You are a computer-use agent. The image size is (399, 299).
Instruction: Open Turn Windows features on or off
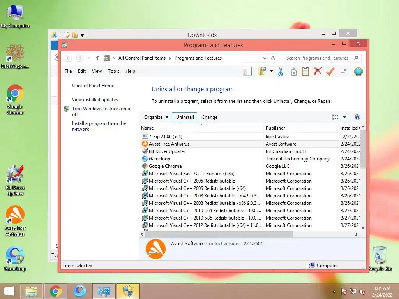[102, 111]
